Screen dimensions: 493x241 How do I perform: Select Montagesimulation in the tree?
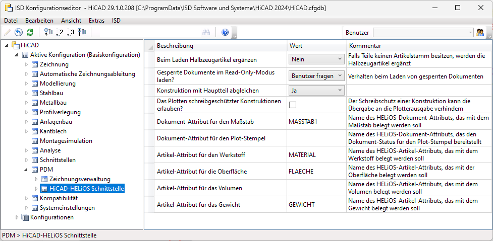(x=66, y=141)
